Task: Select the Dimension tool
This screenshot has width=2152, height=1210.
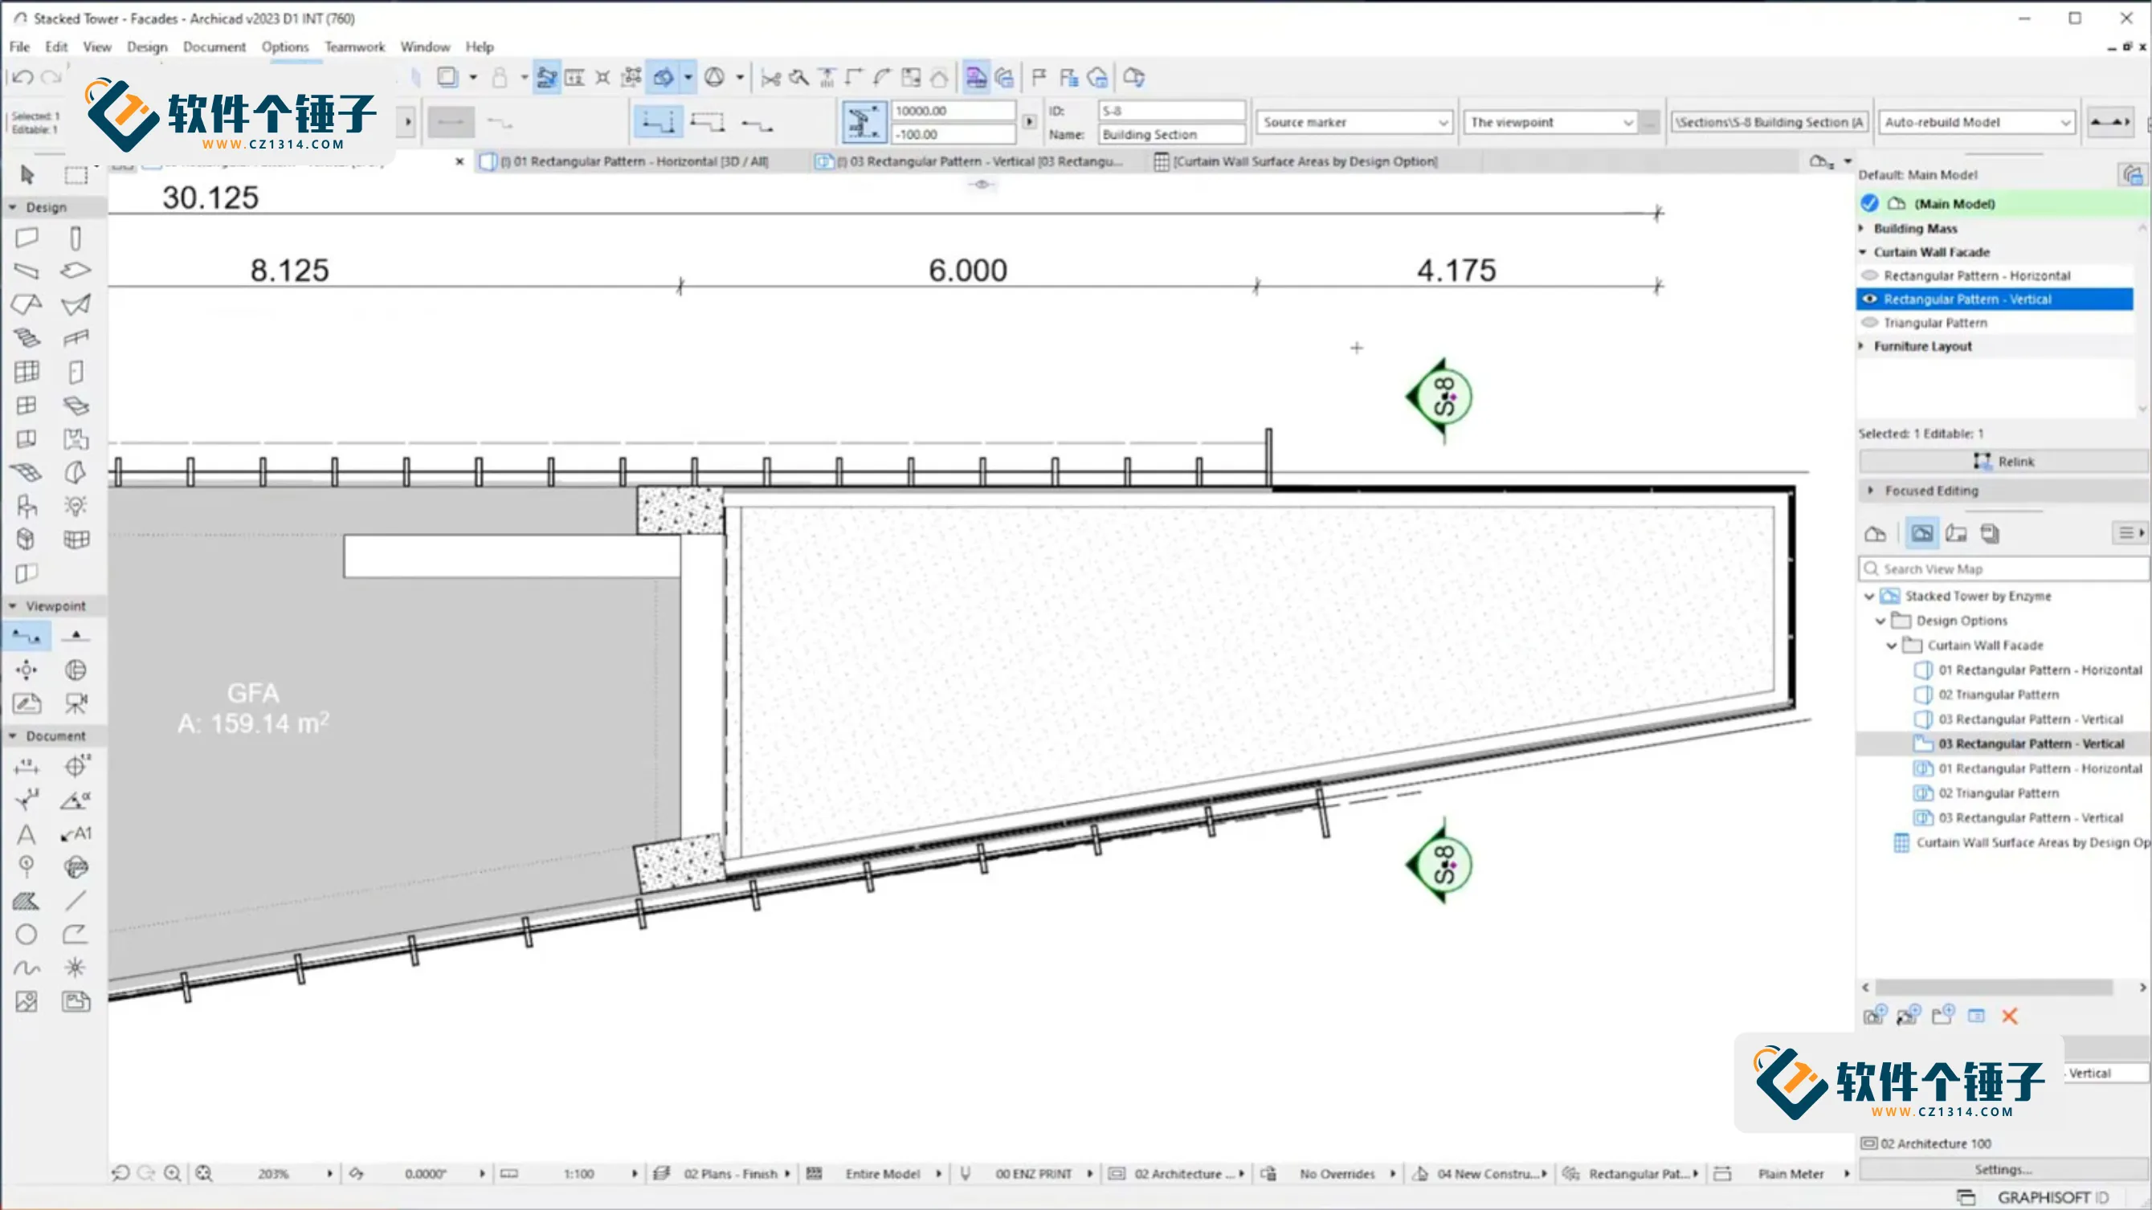Action: 27,766
